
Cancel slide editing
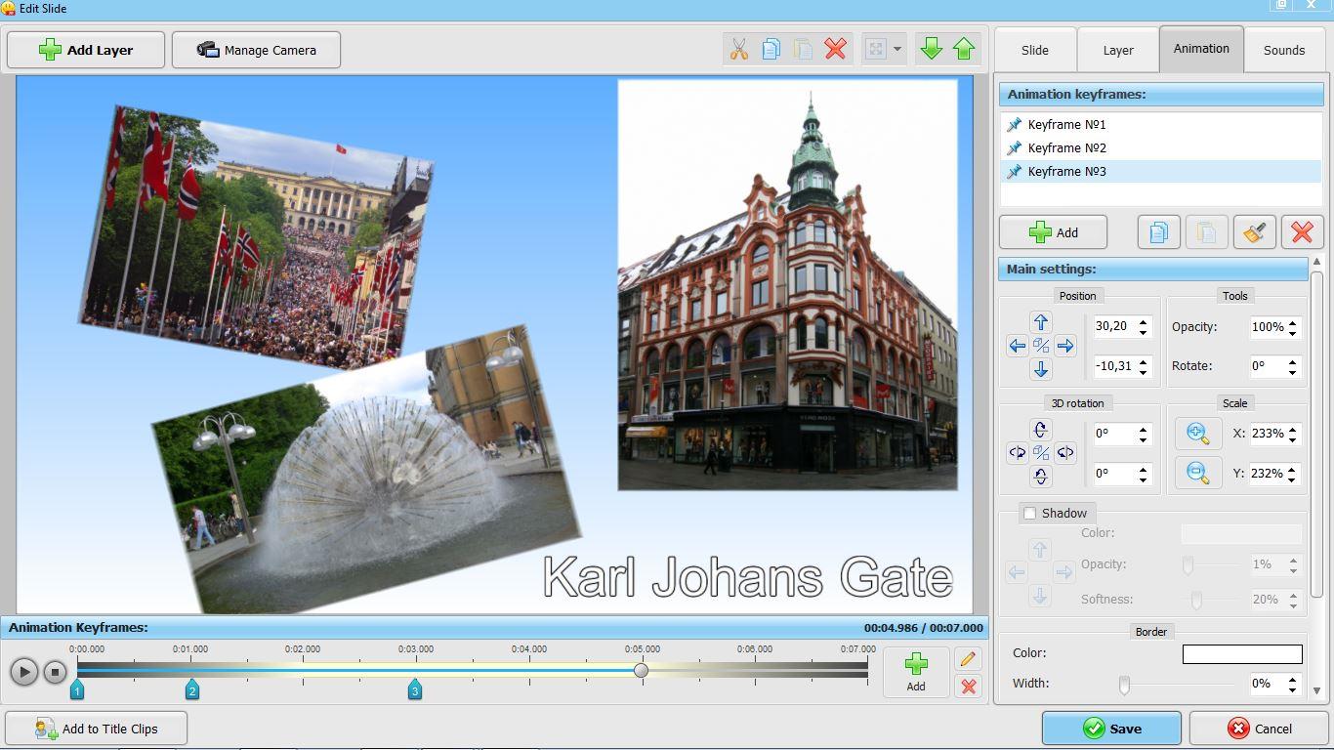click(x=1259, y=729)
